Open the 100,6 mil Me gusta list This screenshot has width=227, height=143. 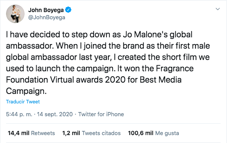[x=153, y=133]
